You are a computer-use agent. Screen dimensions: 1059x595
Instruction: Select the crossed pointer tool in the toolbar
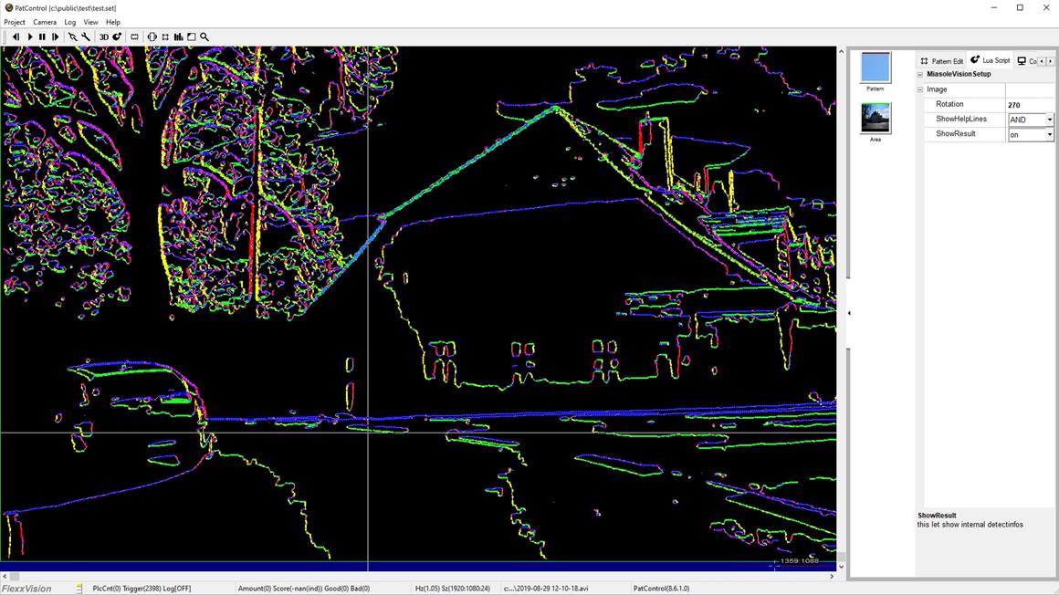click(x=72, y=37)
